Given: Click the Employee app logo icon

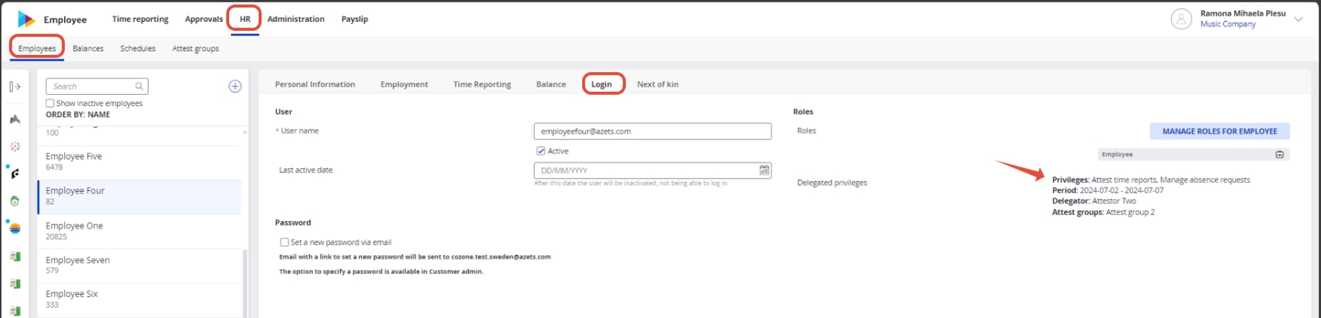Looking at the screenshot, I should (26, 19).
